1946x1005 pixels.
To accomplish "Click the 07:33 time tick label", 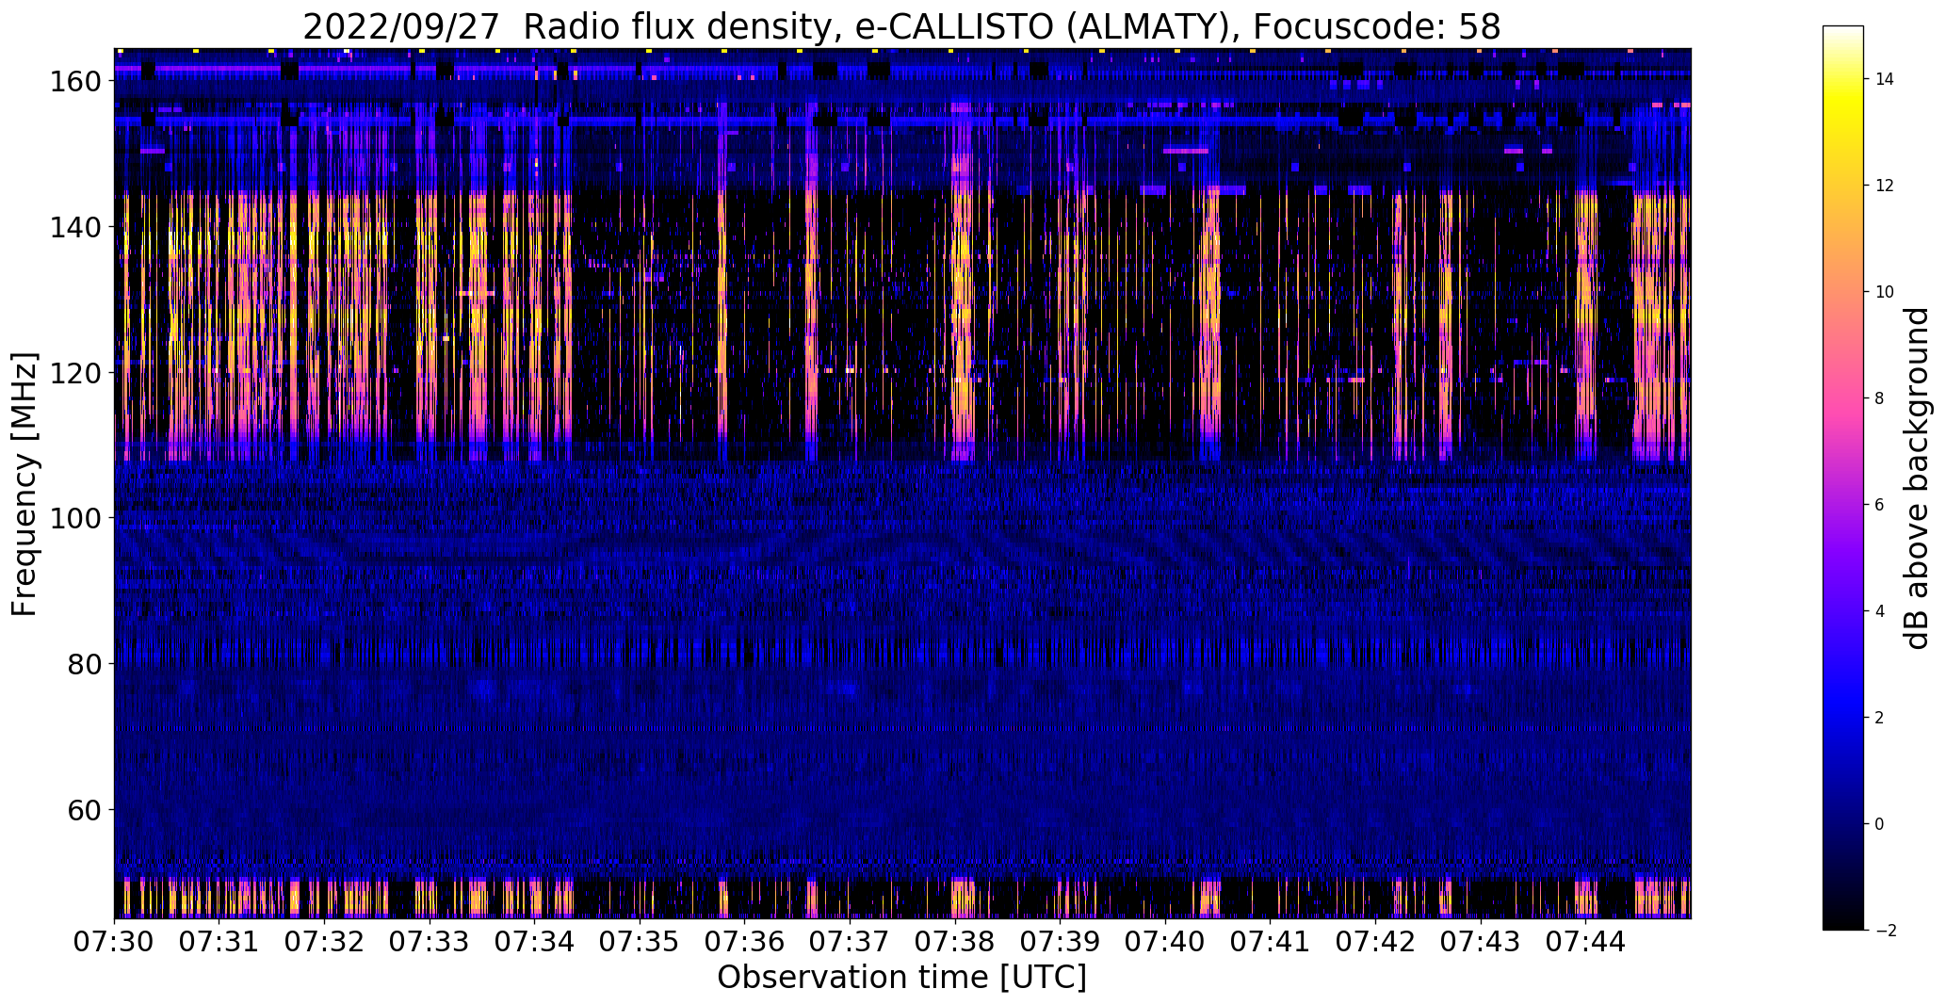I will click(x=430, y=940).
